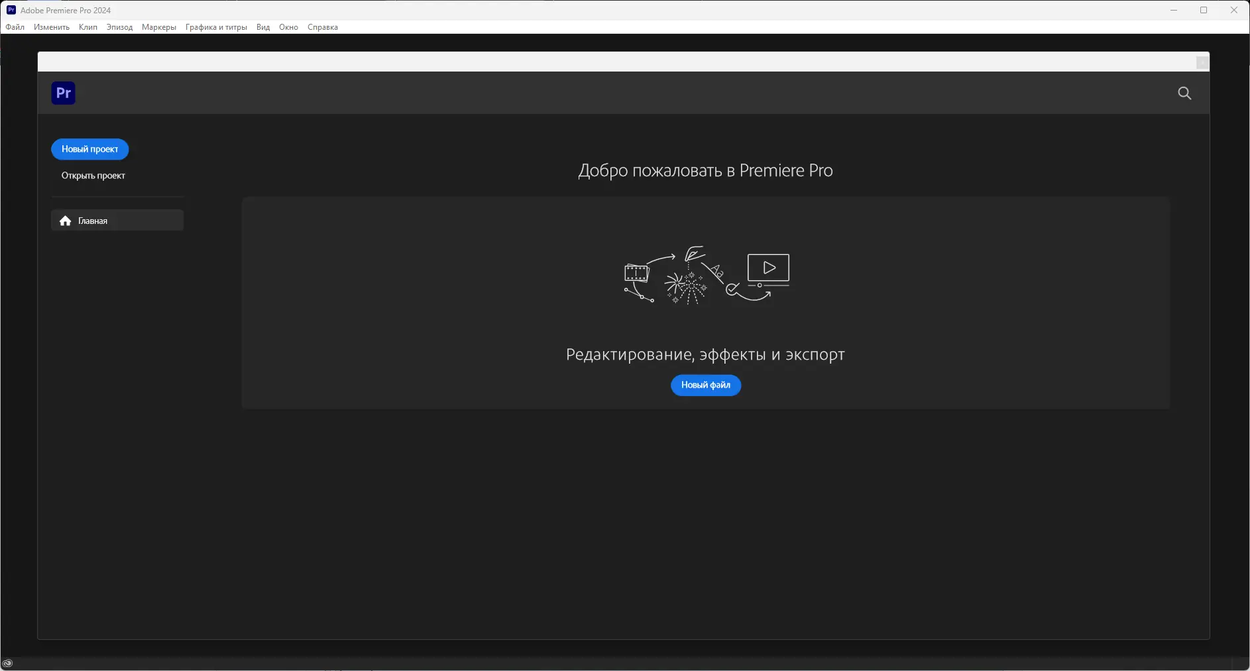Open the Клип menu

pyautogui.click(x=88, y=27)
